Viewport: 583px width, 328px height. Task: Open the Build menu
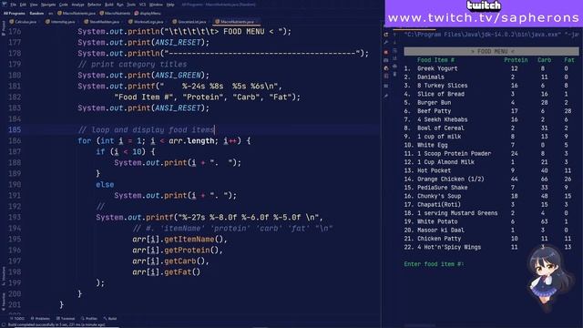coord(109,5)
